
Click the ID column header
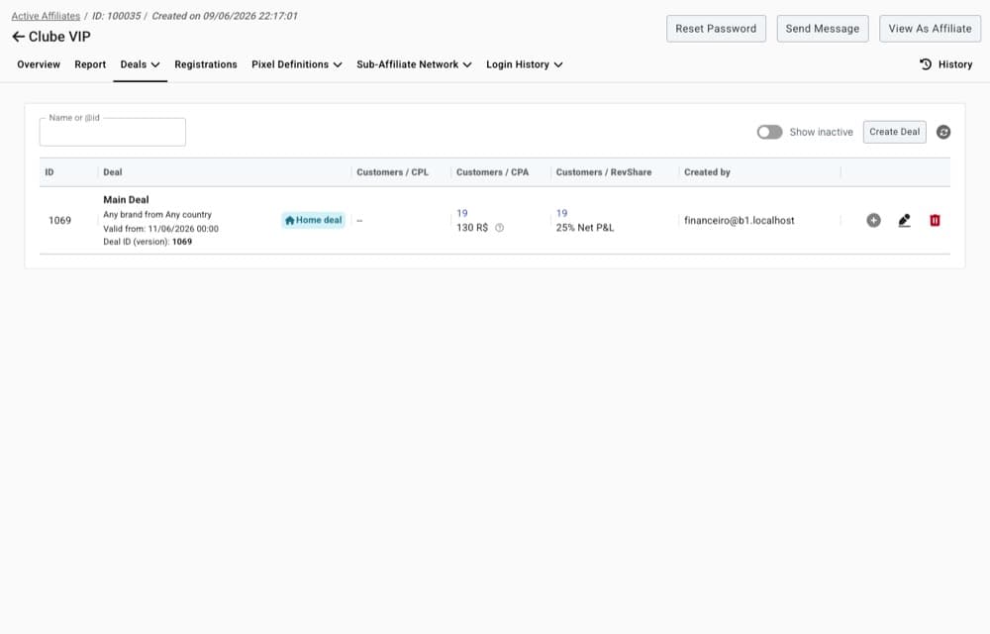pos(49,172)
